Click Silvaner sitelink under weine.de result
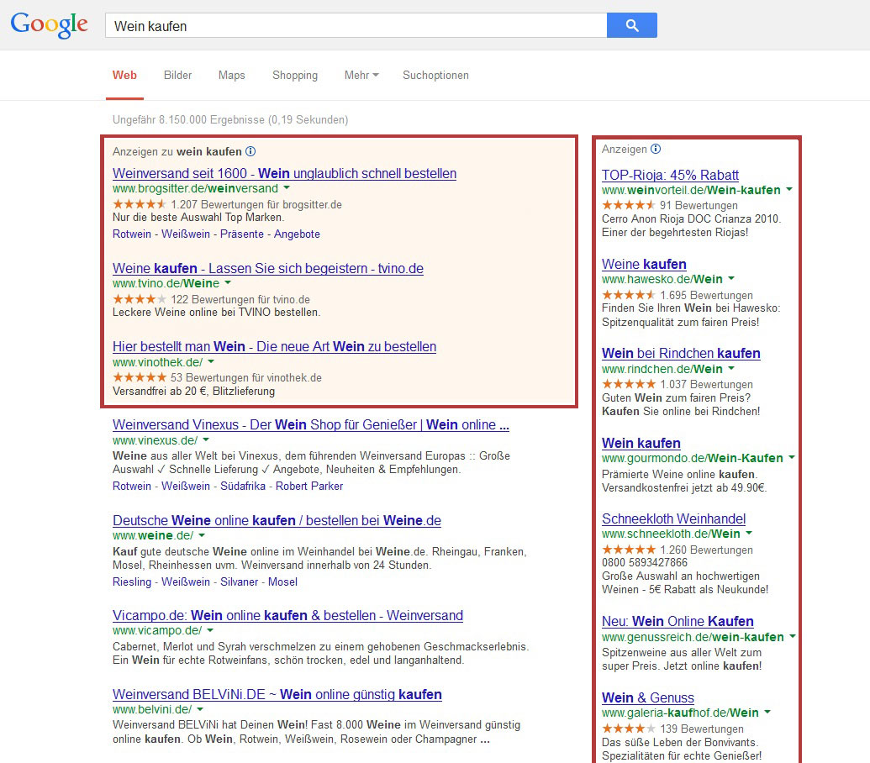 239,581
